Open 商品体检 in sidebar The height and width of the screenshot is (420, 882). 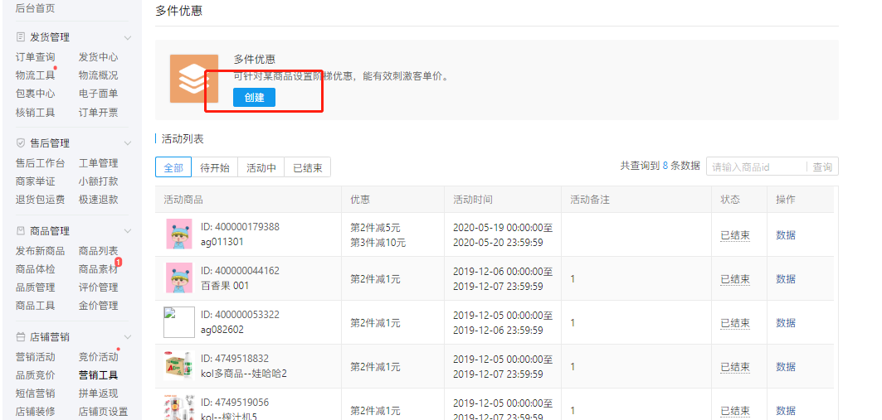click(36, 269)
